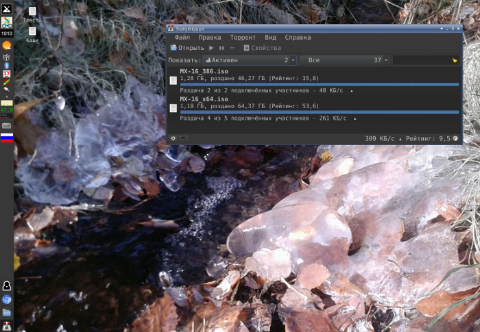Start torrent with the play button

[211, 48]
